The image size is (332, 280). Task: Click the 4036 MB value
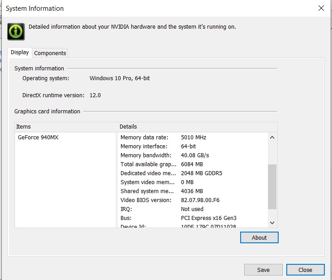[x=192, y=191]
